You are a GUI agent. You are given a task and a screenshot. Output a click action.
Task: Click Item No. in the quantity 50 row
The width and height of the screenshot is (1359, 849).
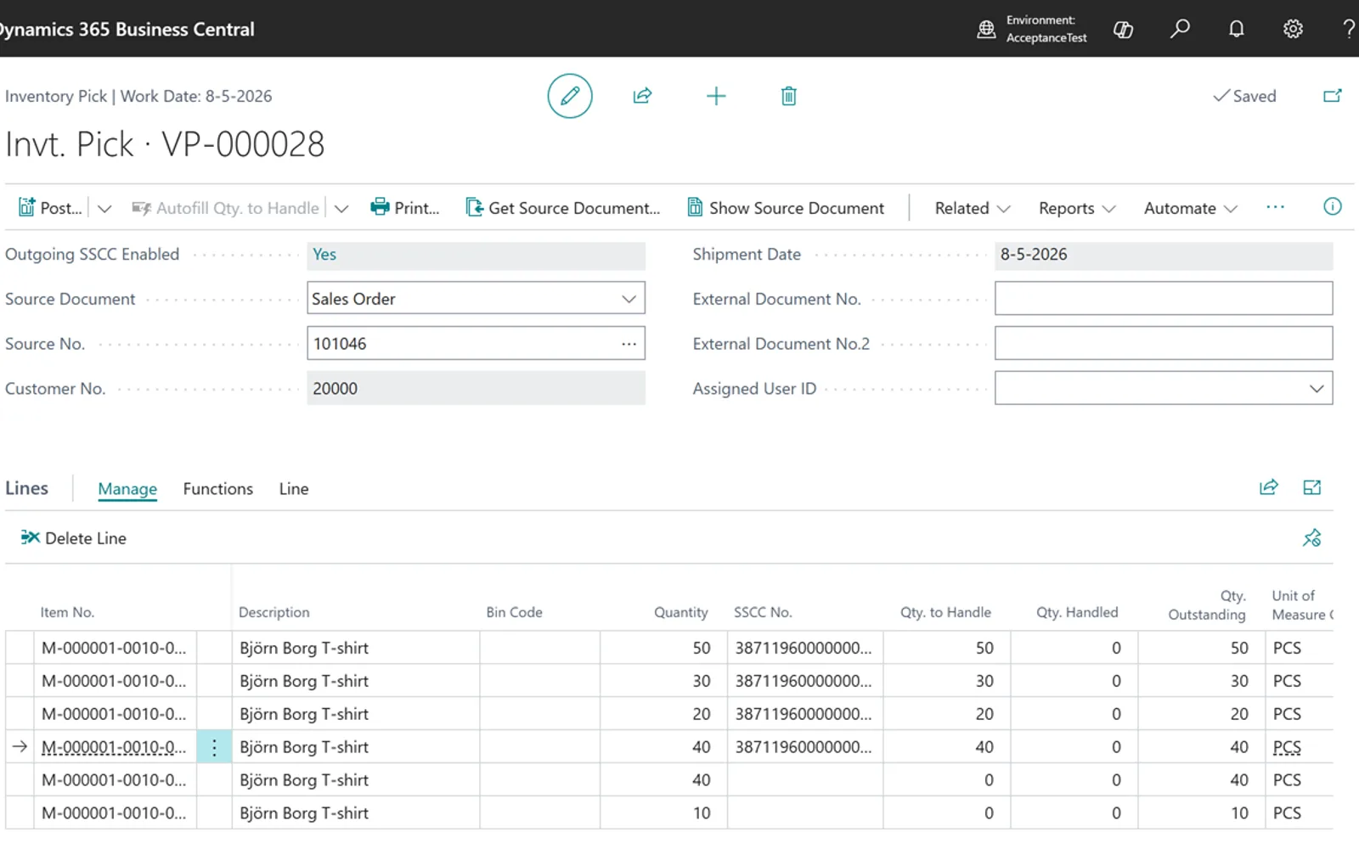(114, 648)
